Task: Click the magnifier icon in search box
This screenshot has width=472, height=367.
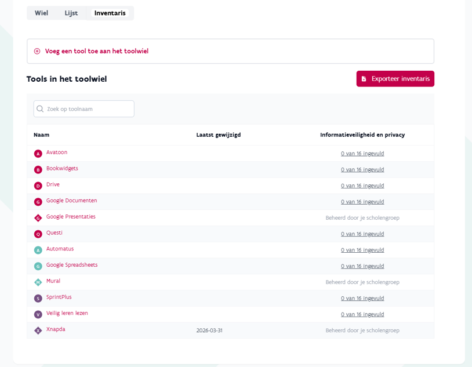Action: click(40, 108)
